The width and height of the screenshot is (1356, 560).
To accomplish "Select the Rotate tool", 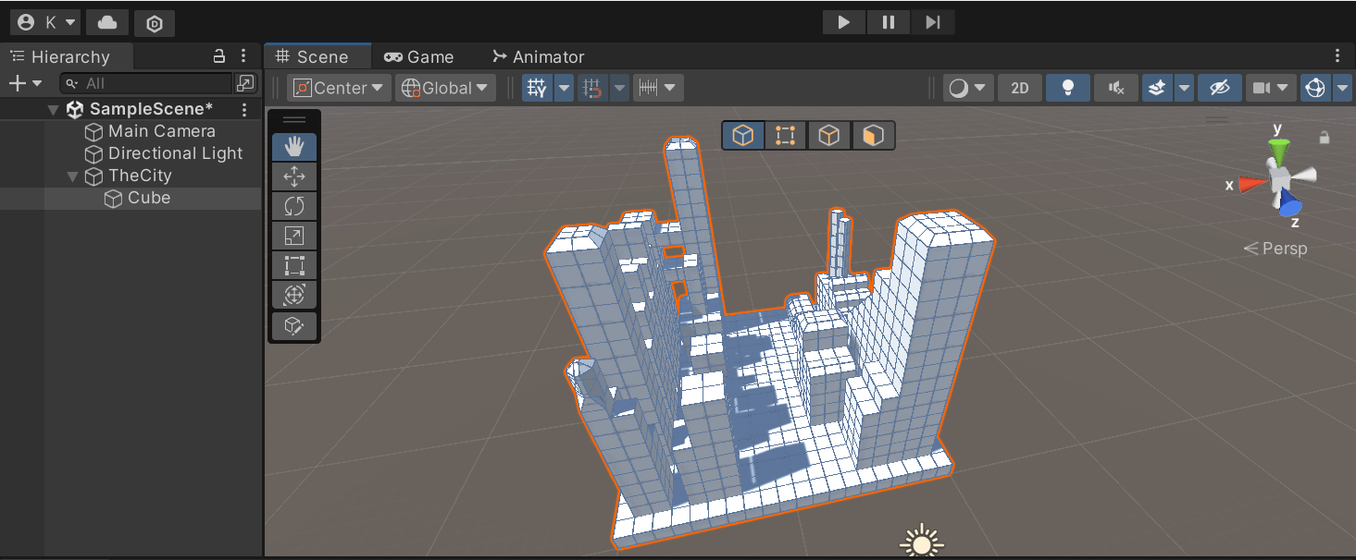I will (x=293, y=205).
